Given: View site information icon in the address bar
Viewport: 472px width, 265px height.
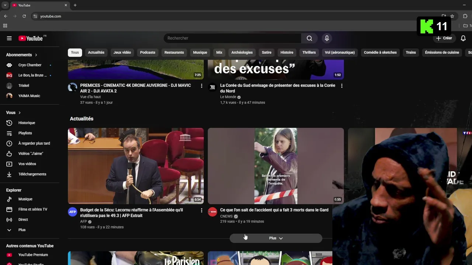Looking at the screenshot, I should (x=35, y=16).
